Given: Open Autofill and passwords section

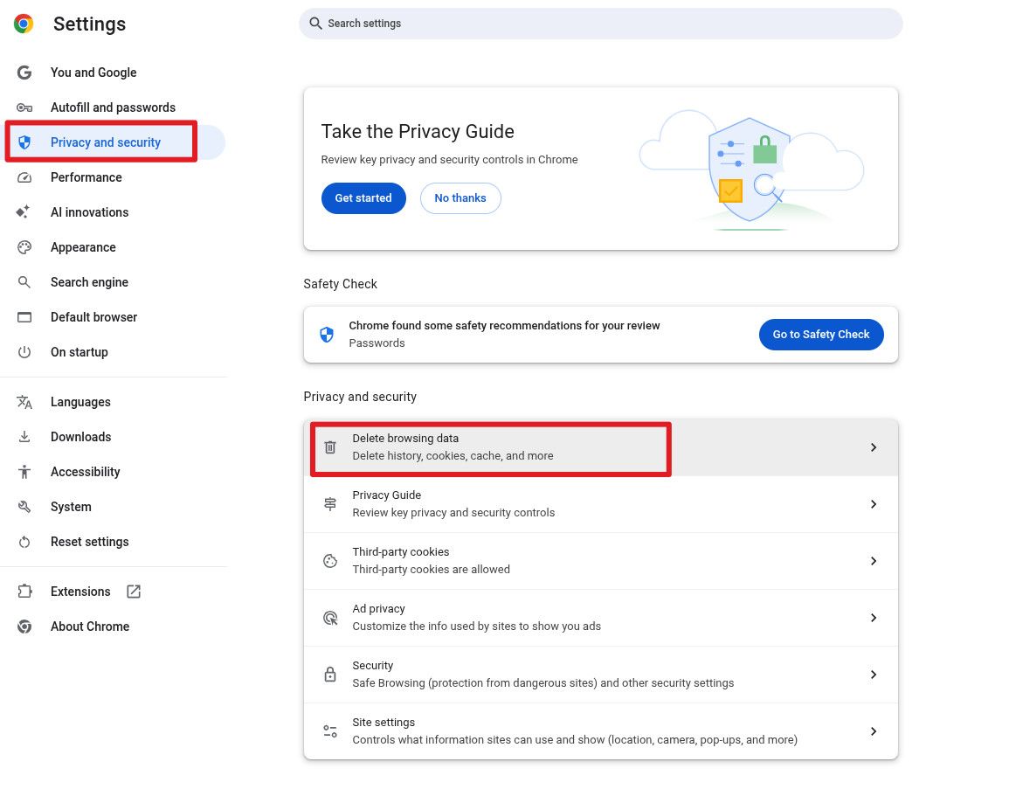Looking at the screenshot, I should [113, 107].
